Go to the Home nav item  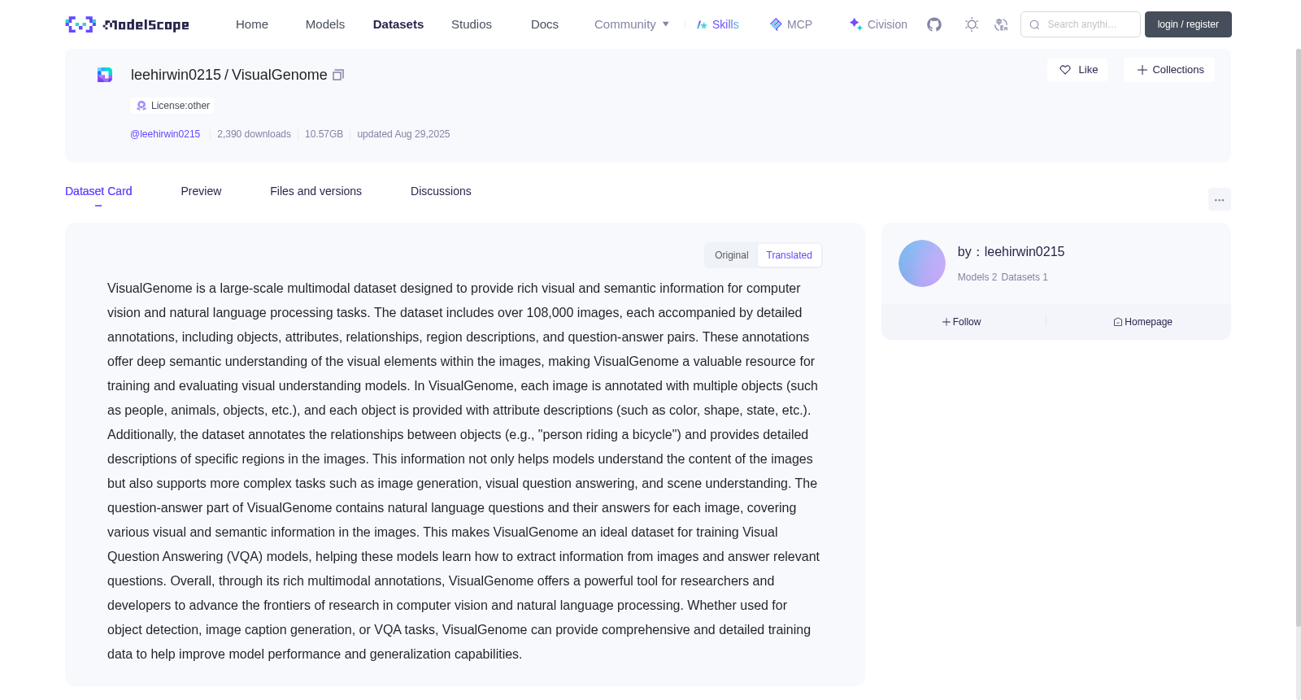tap(252, 24)
